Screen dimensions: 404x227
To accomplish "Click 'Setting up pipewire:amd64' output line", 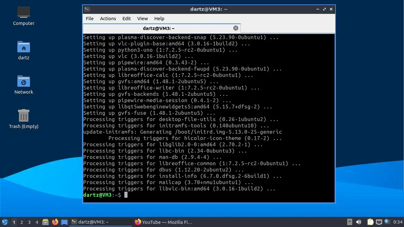I will tap(146, 62).
